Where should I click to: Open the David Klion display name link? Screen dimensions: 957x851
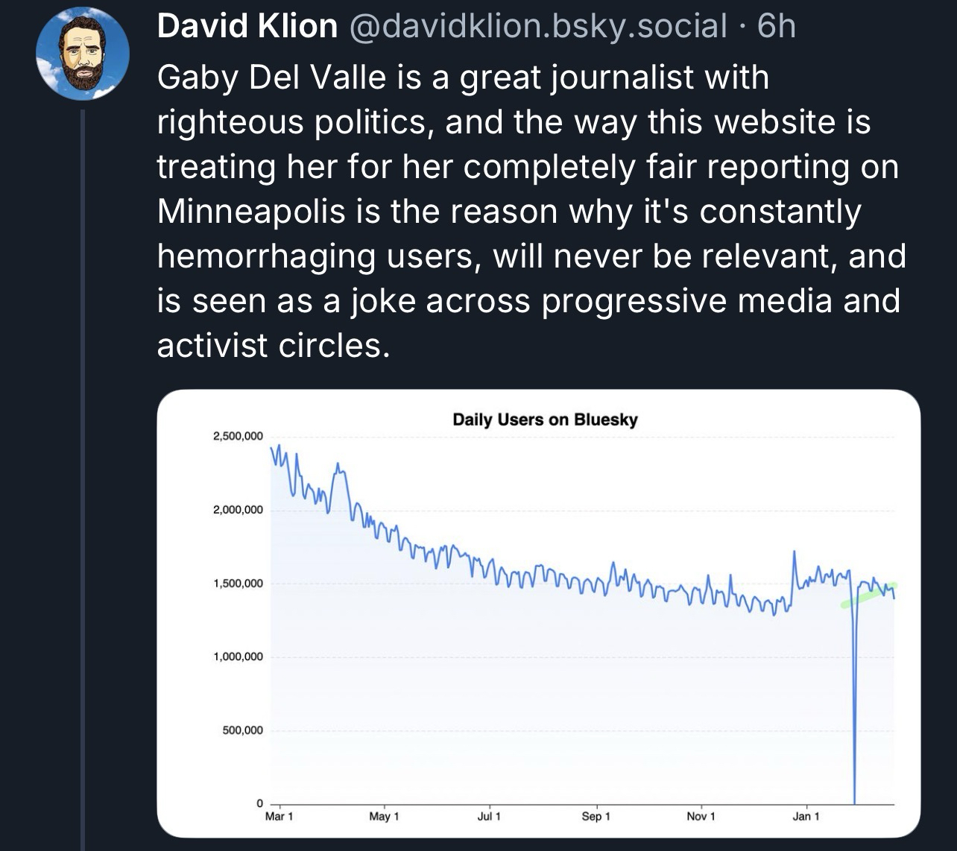[x=247, y=27]
